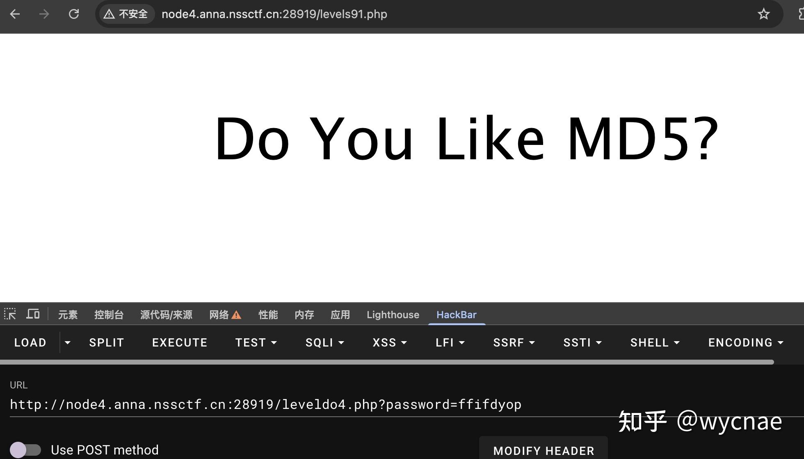The image size is (804, 459).
Task: Switch to the HackBar tab
Action: click(x=457, y=314)
